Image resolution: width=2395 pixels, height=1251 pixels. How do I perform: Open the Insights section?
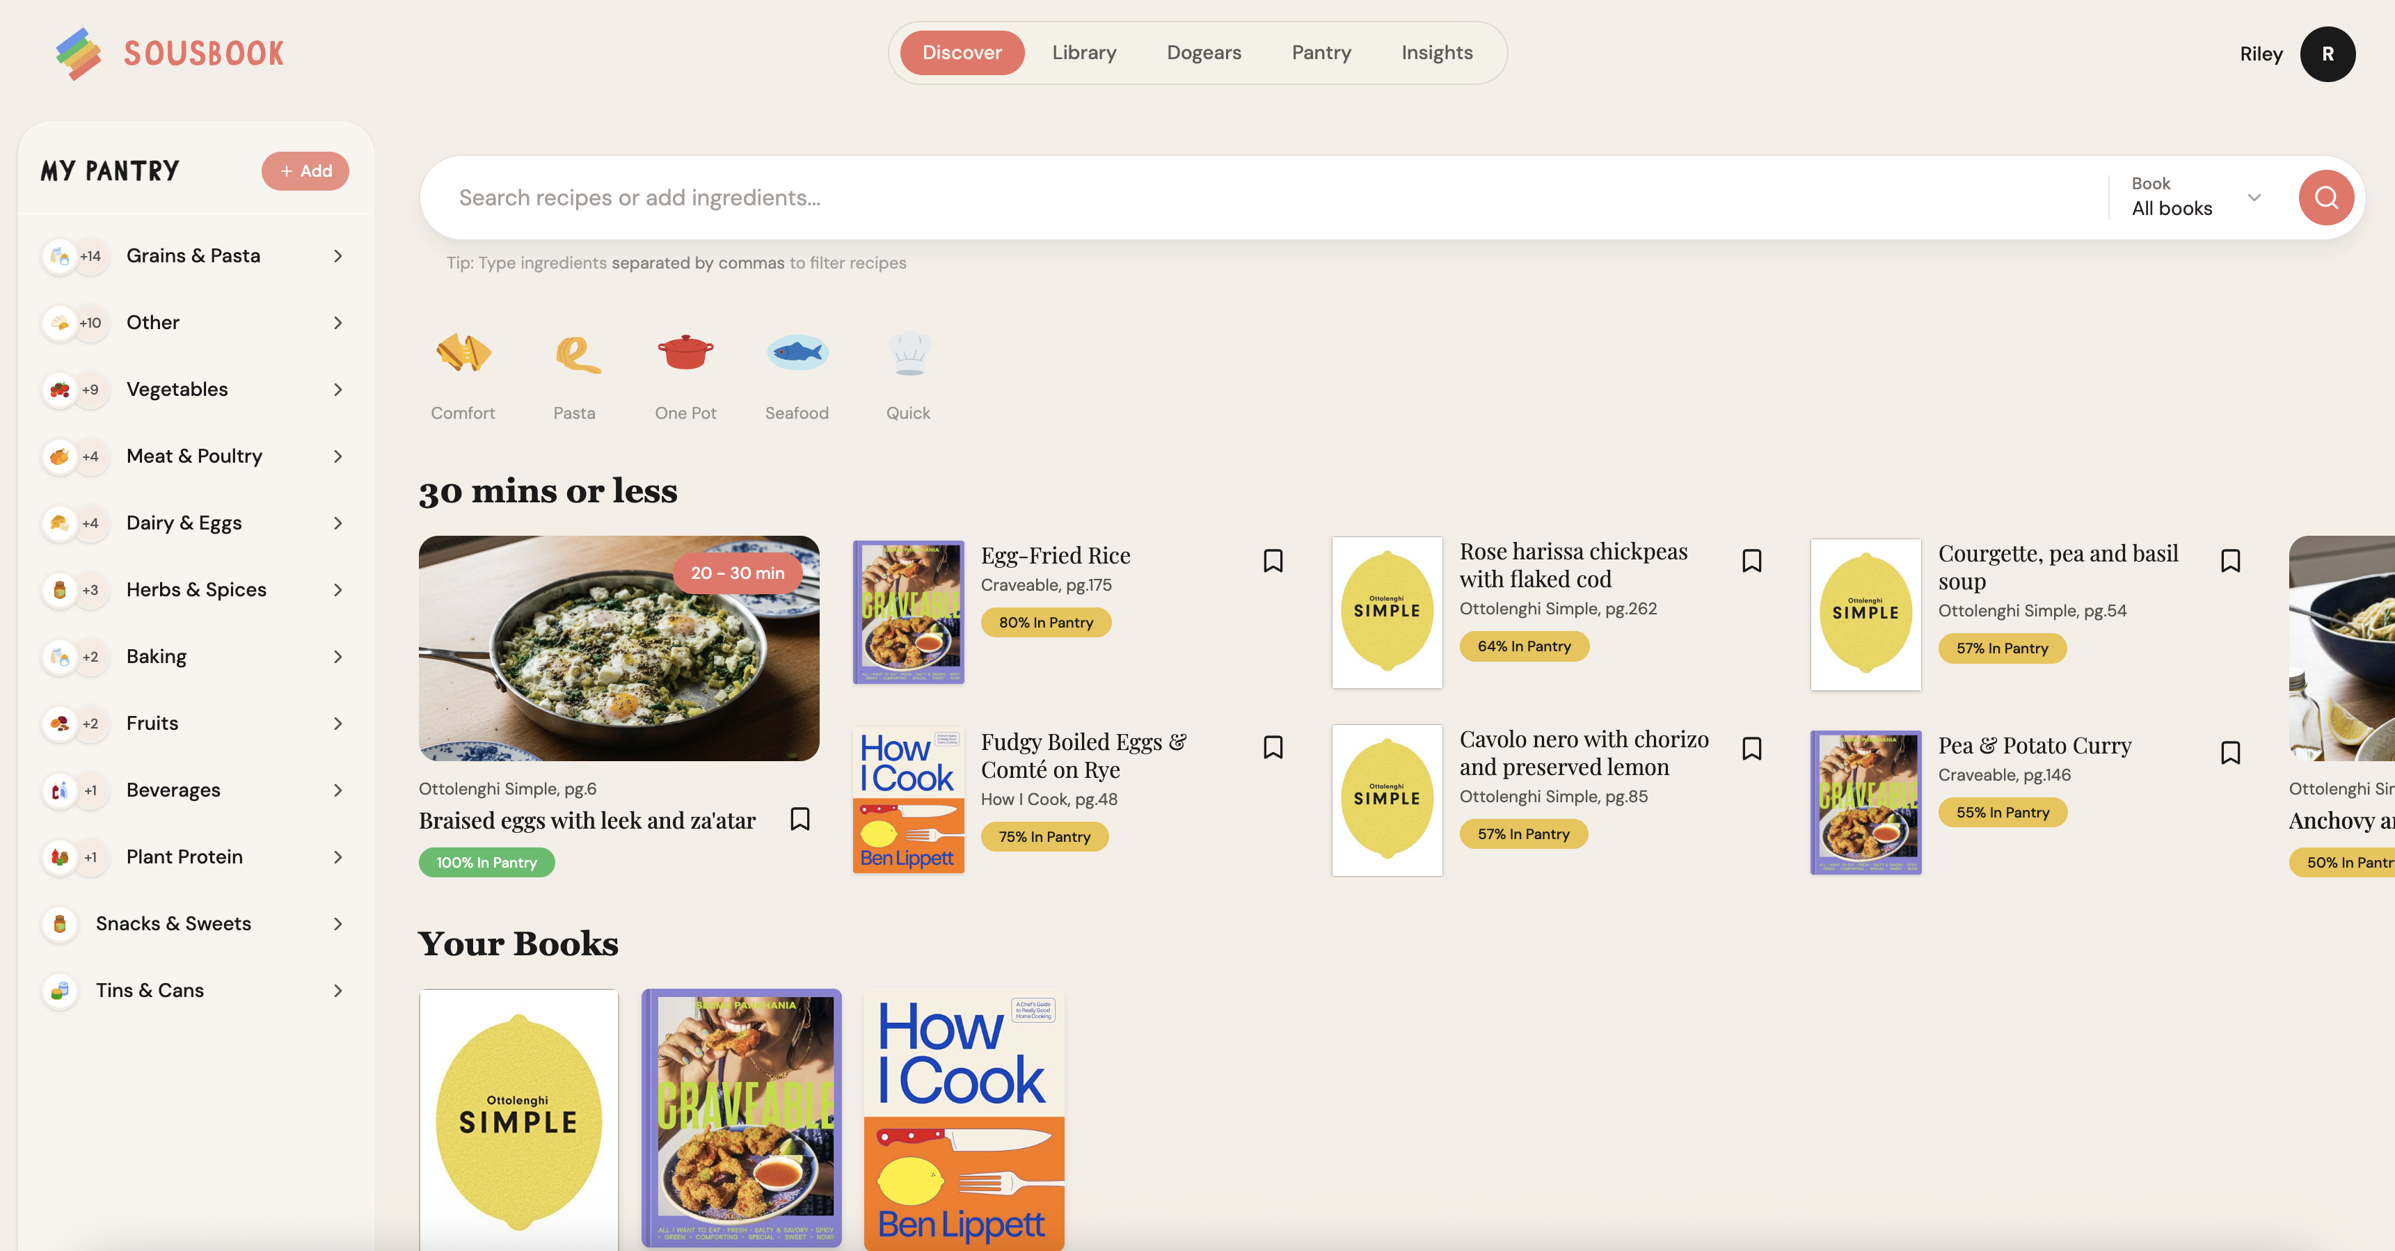[1436, 52]
